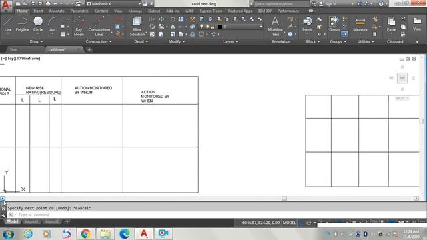Click the Undo arrow in quick access toolbar

click(55, 4)
